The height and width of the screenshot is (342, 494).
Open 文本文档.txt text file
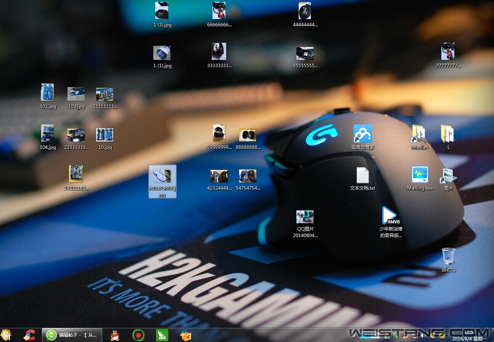362,175
